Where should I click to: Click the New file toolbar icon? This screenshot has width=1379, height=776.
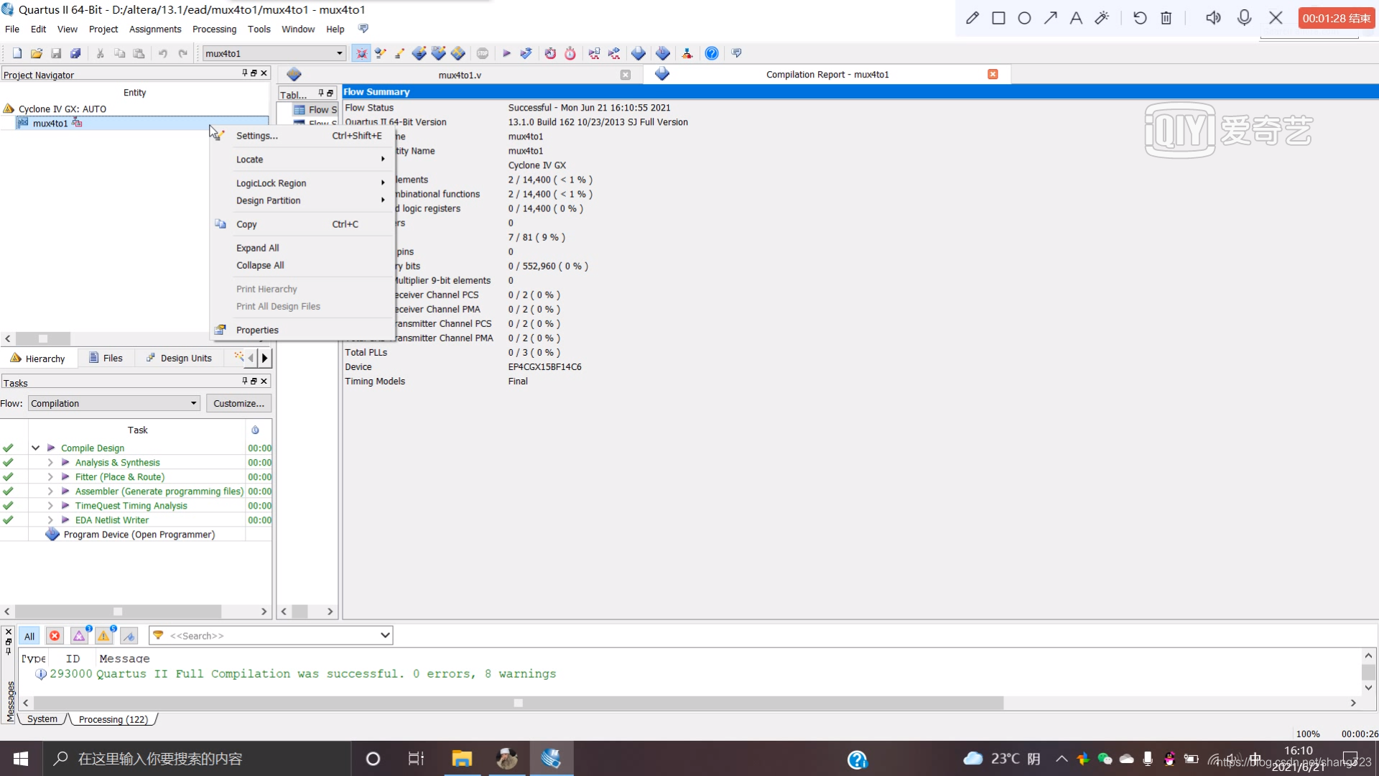click(x=17, y=53)
